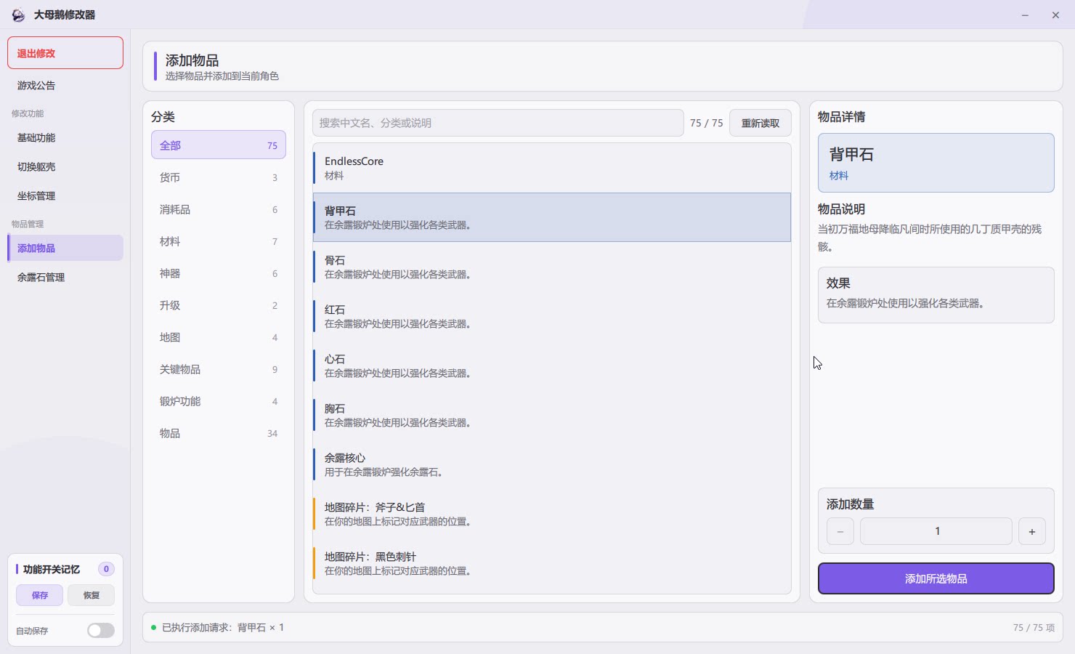Viewport: 1075px width, 654px height.
Task: Click the 大母鹅修改器 app logo icon
Action: click(18, 15)
